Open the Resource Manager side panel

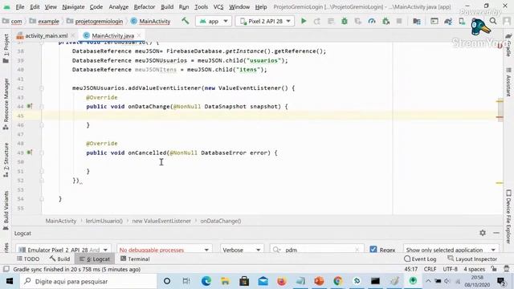click(6, 104)
